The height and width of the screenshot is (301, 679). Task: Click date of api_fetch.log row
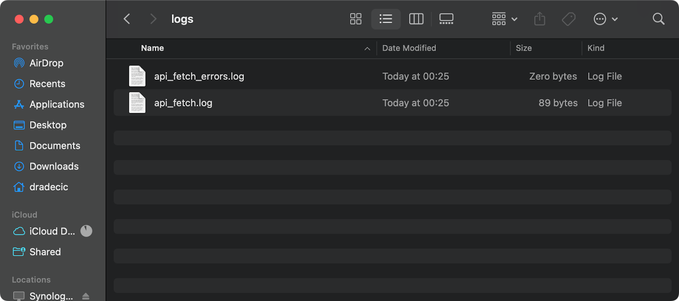[x=415, y=103]
